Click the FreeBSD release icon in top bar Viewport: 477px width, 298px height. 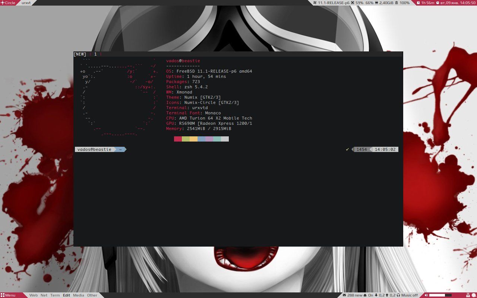coord(315,3)
